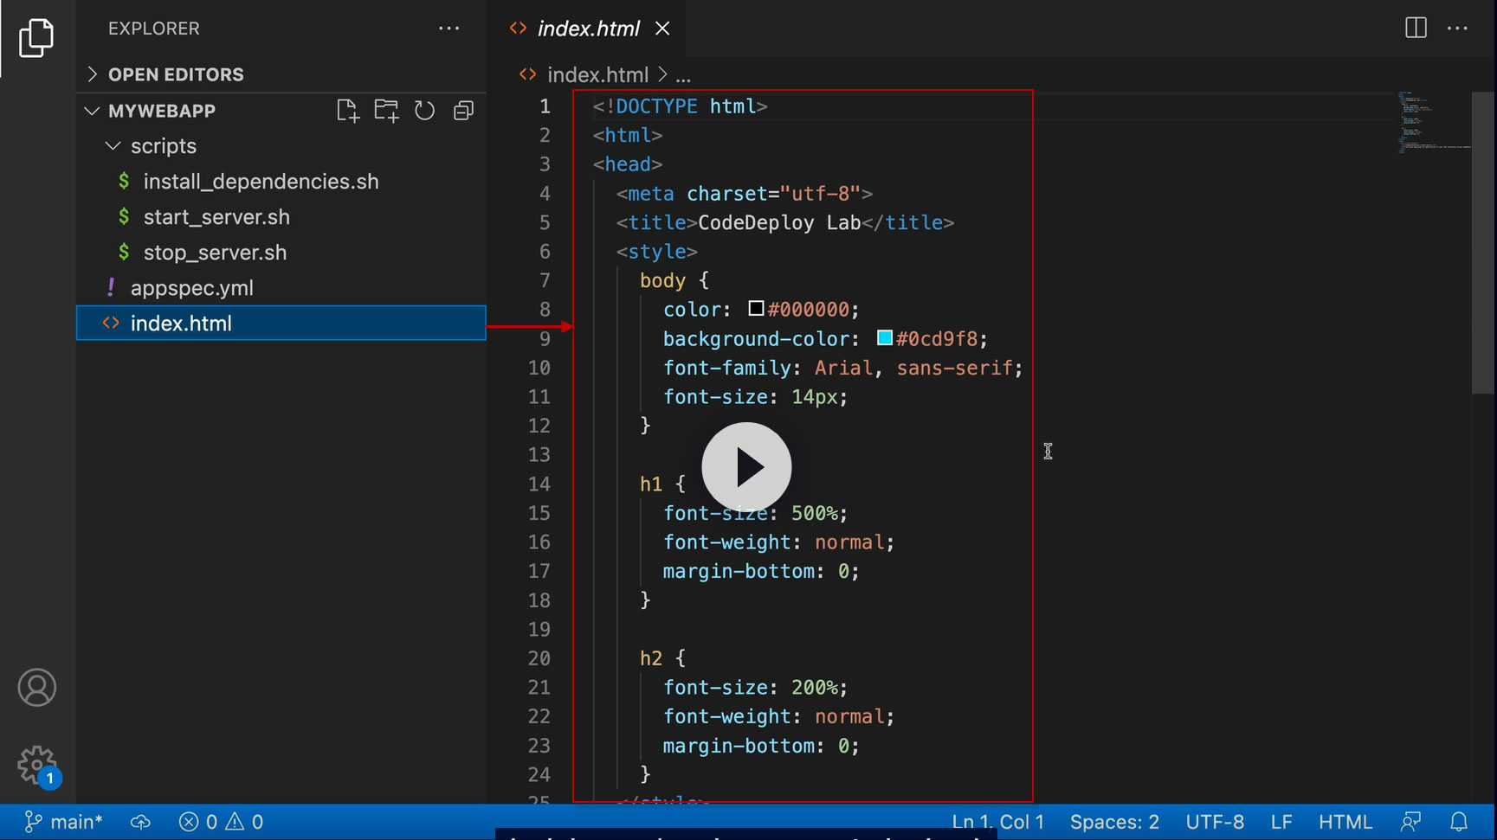The height and width of the screenshot is (840, 1497).
Task: Click the #0cd9f8 color swatch
Action: pos(884,338)
